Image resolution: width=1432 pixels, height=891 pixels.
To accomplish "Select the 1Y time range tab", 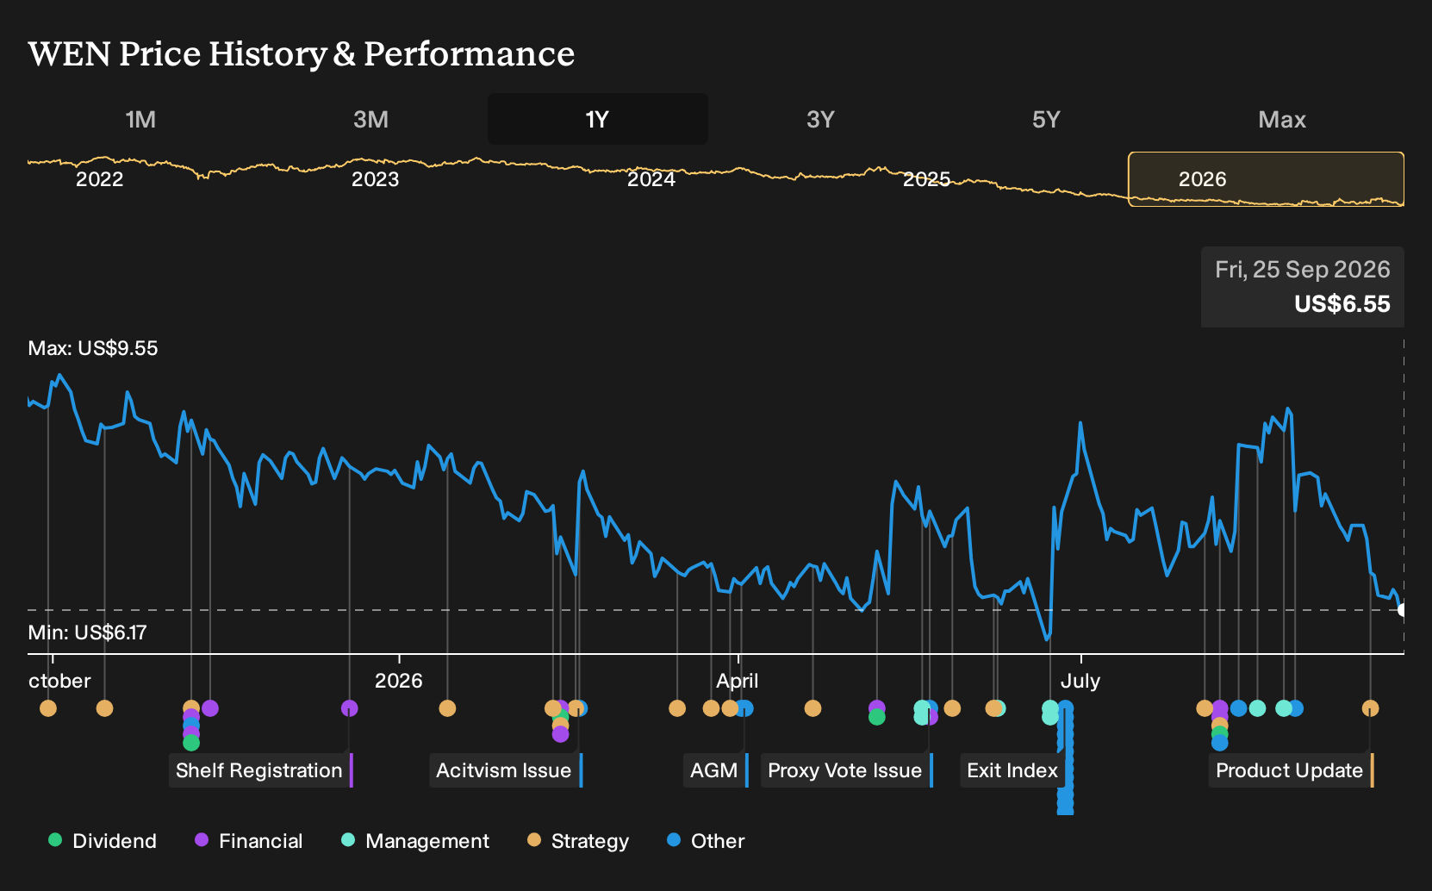I will click(597, 119).
